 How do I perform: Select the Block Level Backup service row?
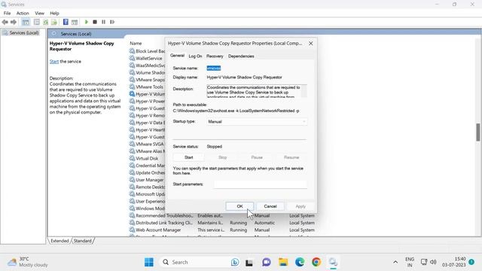point(147,51)
